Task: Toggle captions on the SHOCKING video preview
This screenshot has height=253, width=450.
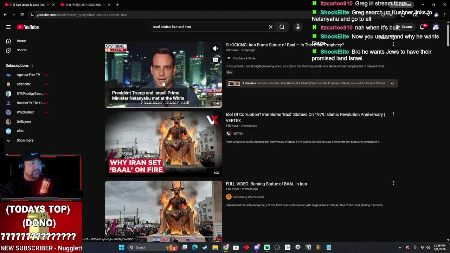Action: (x=216, y=60)
